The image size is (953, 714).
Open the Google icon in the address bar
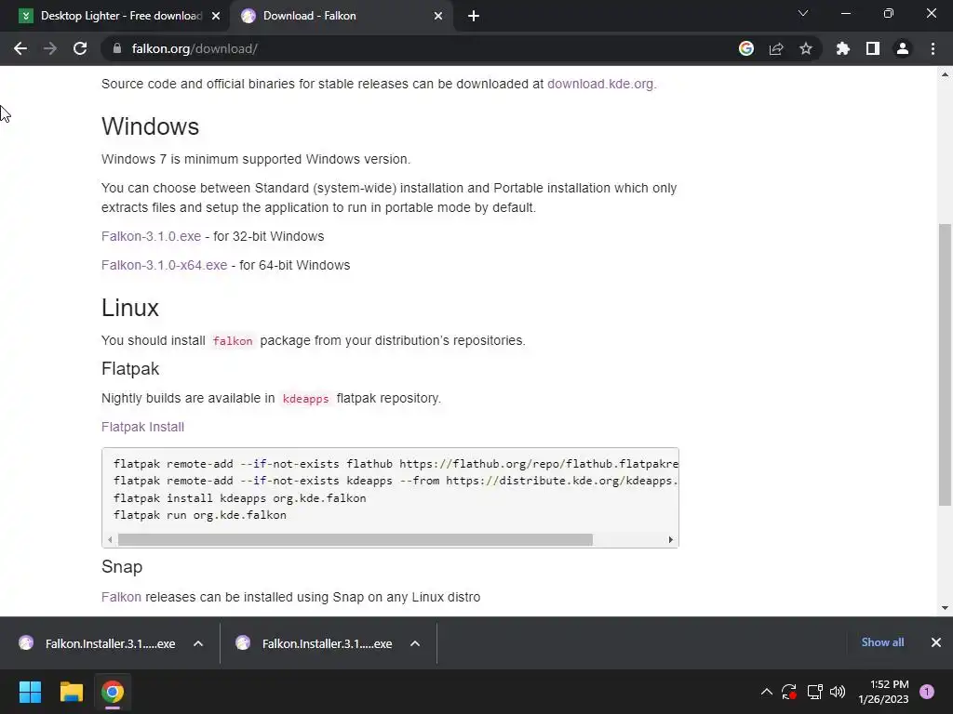coord(746,48)
